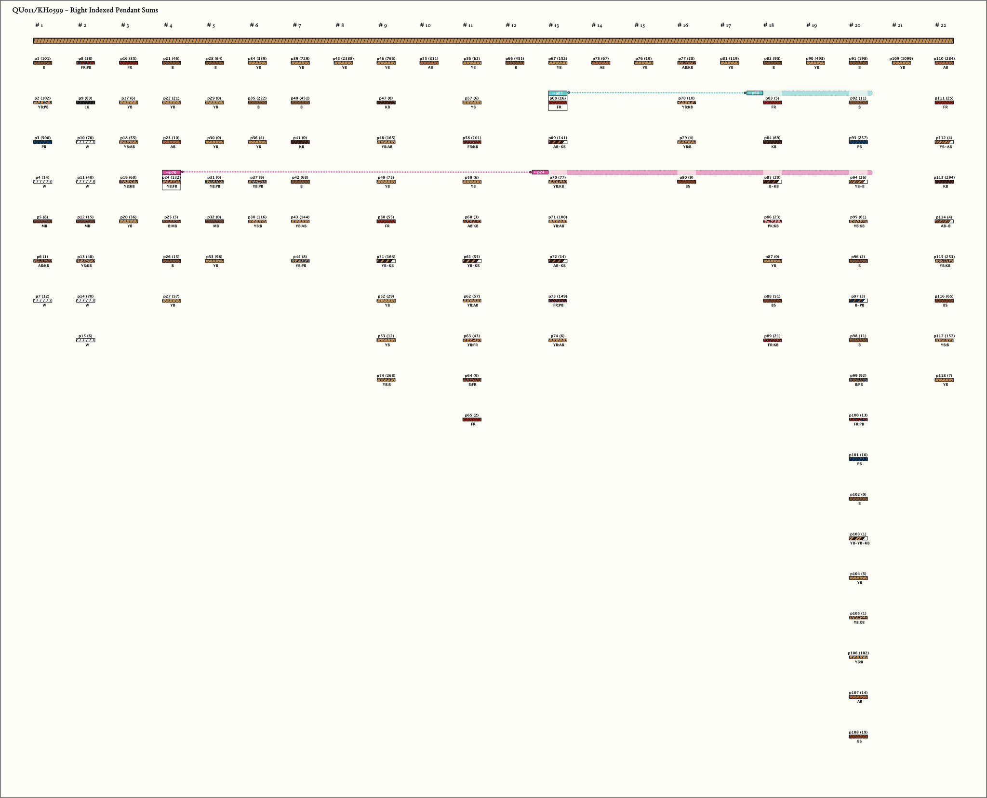The height and width of the screenshot is (798, 987).
Task: Click the p15 (6) white W pendant
Action: (86, 340)
